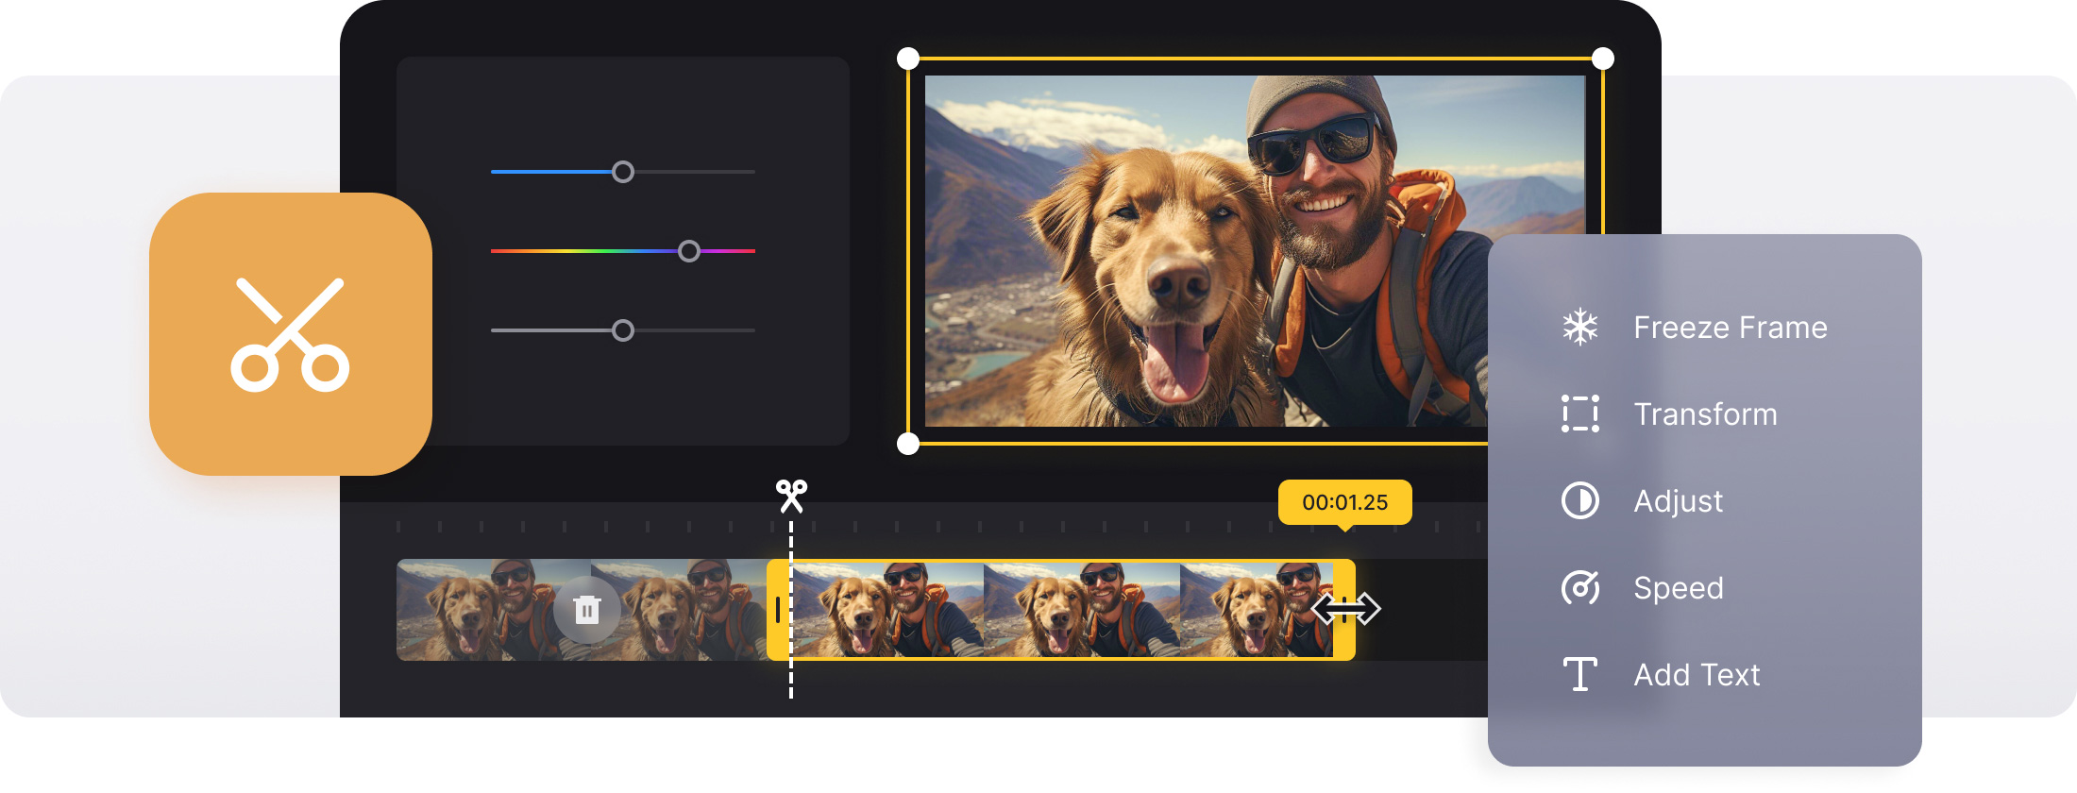This screenshot has height=793, width=2077.
Task: Click the scissors marker on the timeline playhead
Action: coord(791,496)
